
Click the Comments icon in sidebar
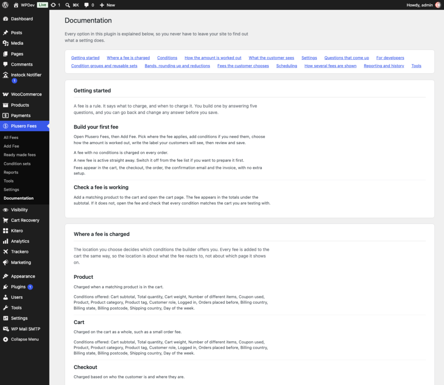coord(5,64)
